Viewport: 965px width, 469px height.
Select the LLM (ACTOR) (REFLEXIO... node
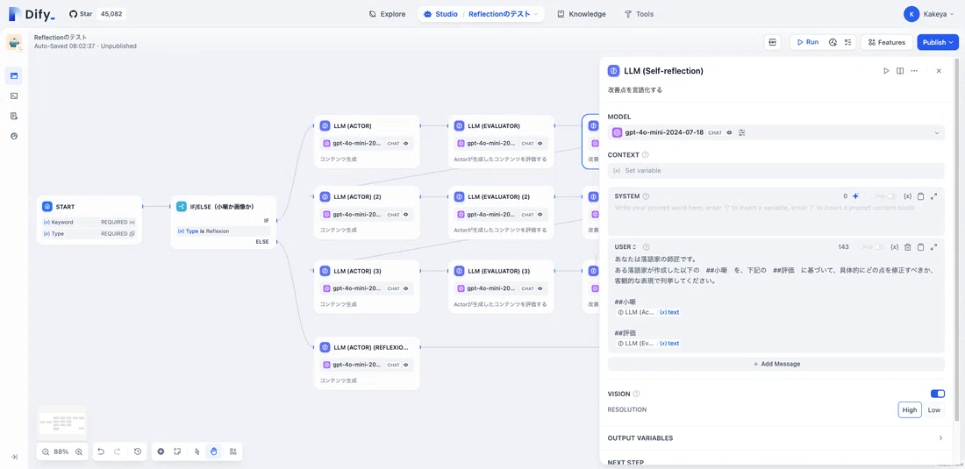(367, 363)
